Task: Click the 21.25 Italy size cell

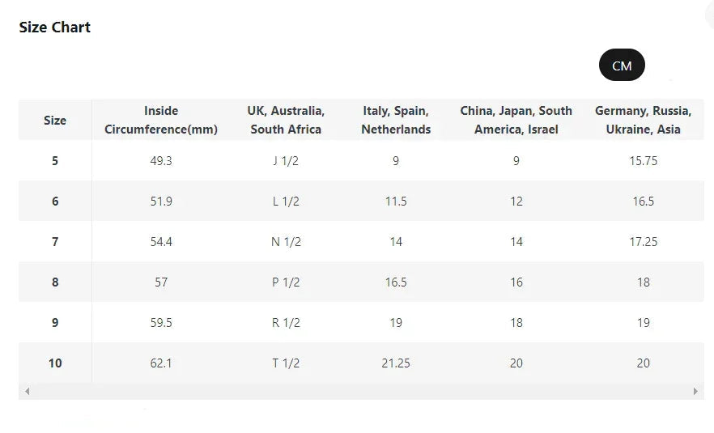Action: [396, 363]
